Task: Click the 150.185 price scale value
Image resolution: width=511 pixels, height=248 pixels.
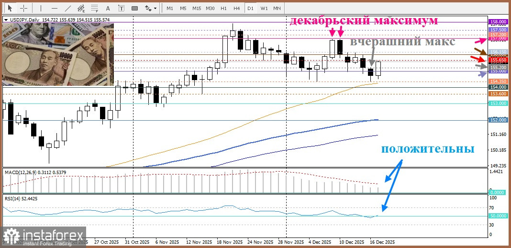Action: tap(498, 150)
